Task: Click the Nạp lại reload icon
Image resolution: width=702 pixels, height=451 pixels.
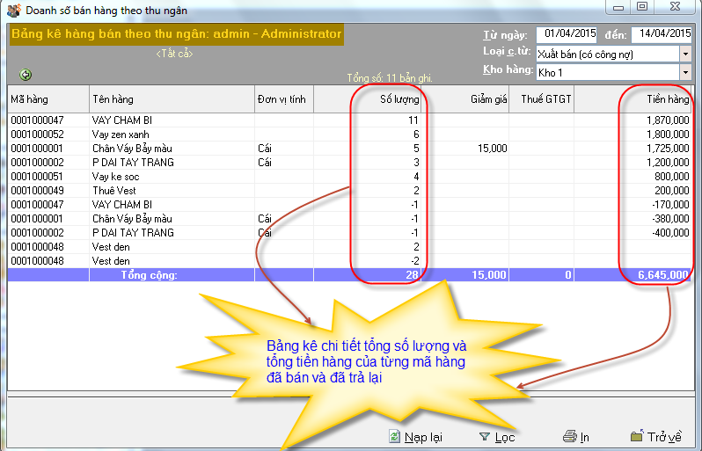Action: (x=394, y=436)
